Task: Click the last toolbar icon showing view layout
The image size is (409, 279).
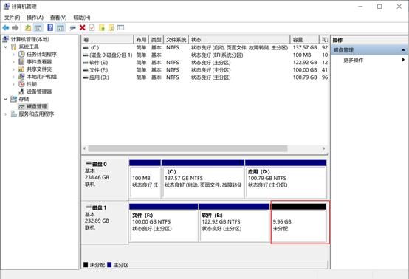Action: (120, 27)
